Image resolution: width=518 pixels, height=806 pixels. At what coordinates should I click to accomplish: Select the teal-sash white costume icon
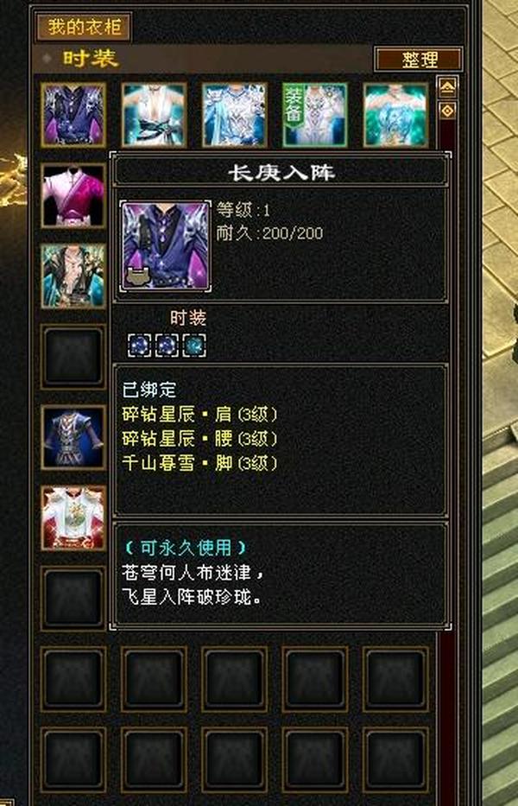[x=155, y=115]
